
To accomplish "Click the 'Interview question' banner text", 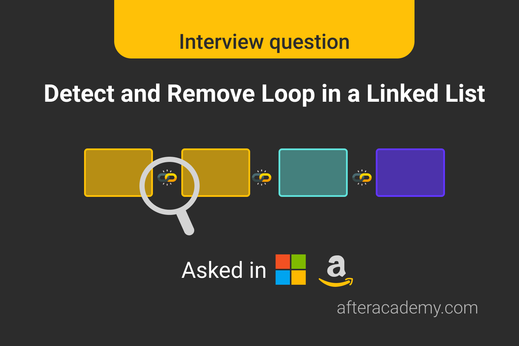I will click(264, 42).
